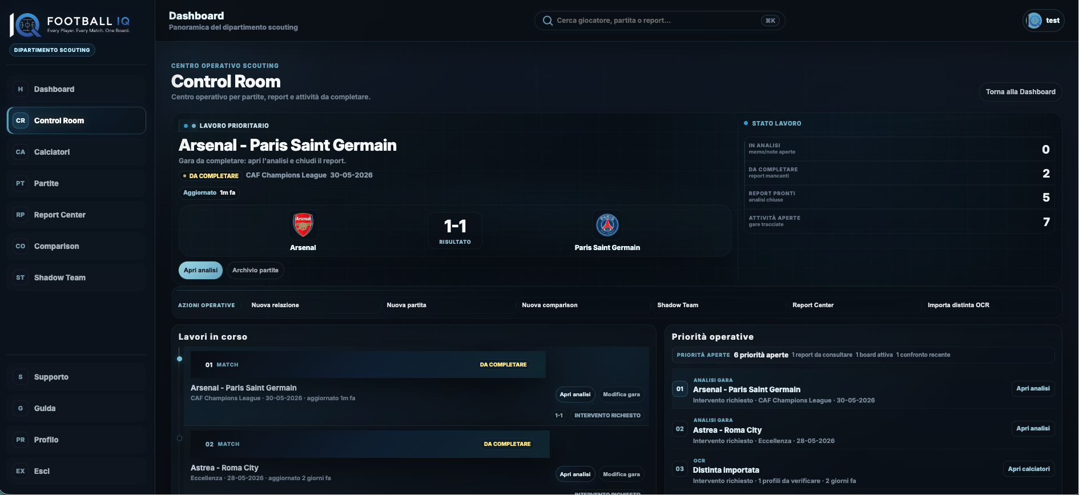Click the 01 number badge in Priorità operative
Viewport: 1079px width, 495px height.
679,389
